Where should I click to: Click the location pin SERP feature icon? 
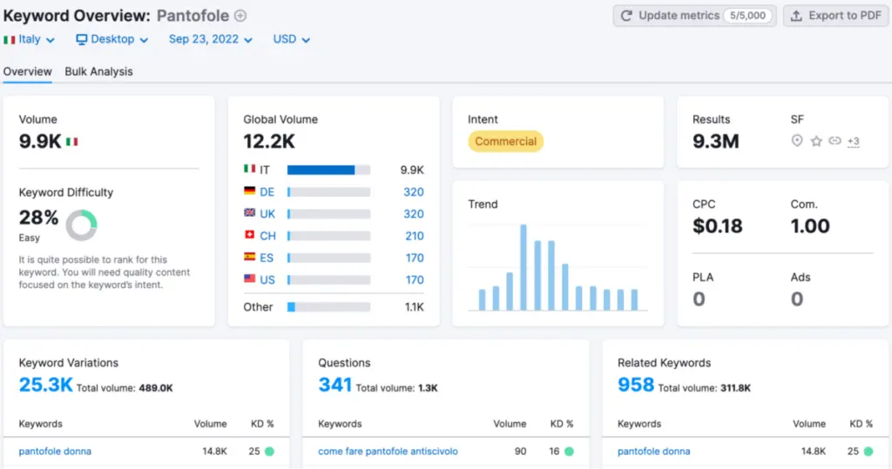pos(796,141)
